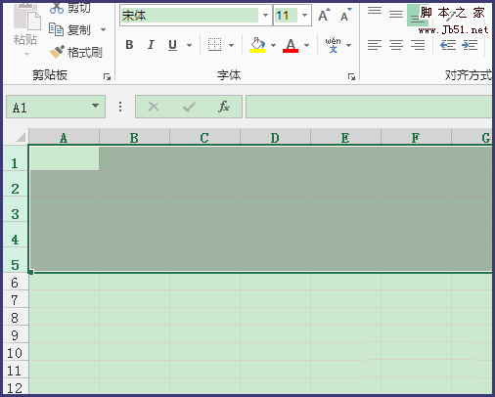495x397 pixels.
Task: Decrease indent icon
Action: 448,45
